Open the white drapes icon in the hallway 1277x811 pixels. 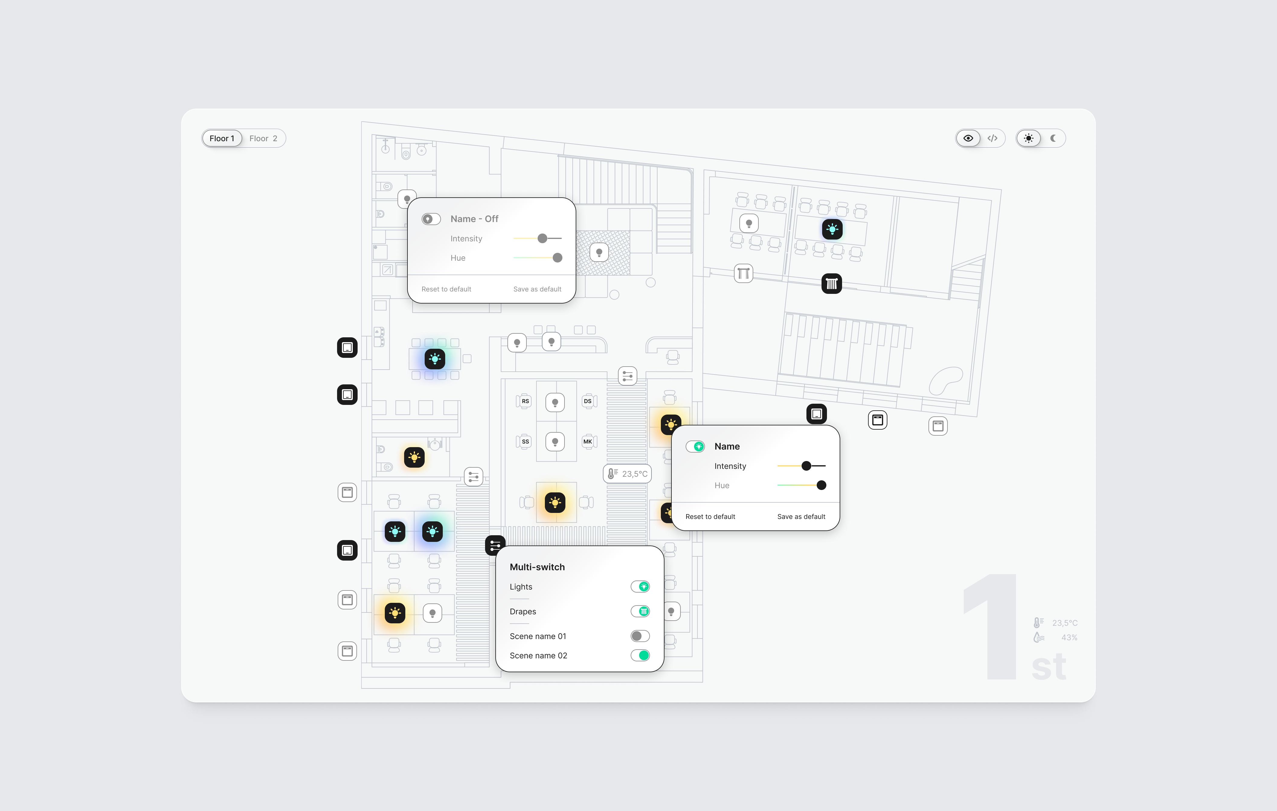(x=744, y=273)
